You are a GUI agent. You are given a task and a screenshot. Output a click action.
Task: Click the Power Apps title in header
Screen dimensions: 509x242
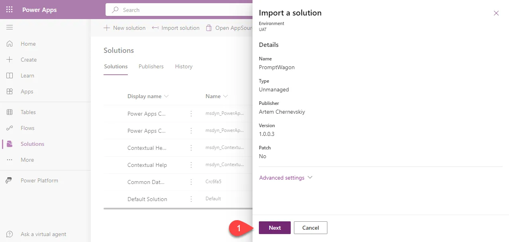pos(39,10)
